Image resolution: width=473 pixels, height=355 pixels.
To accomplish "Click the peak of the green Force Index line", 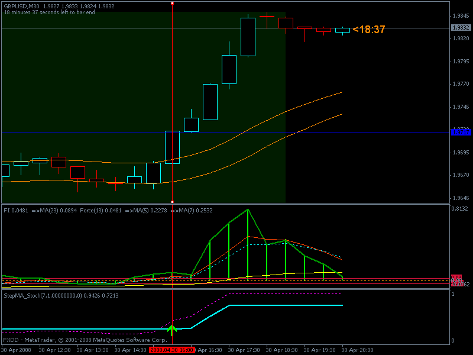I will pos(248,209).
